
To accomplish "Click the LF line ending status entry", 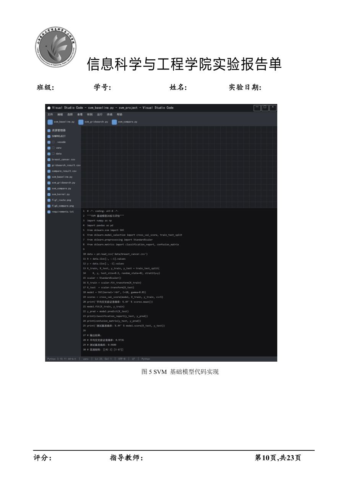I will click(x=134, y=359).
